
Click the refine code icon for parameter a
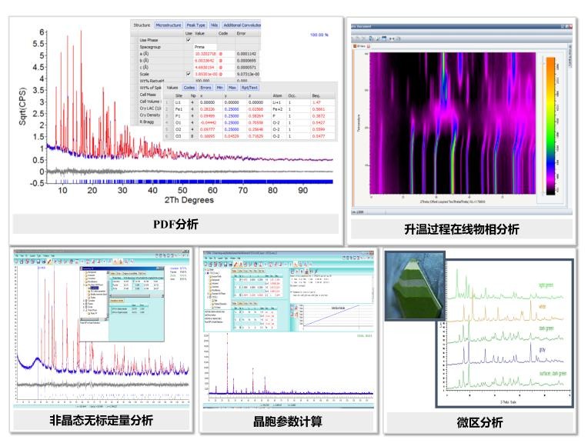point(220,54)
